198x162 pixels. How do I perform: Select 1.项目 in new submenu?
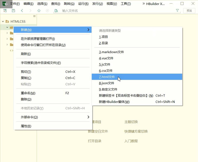pos(137,37)
